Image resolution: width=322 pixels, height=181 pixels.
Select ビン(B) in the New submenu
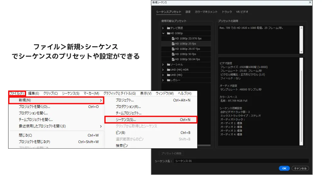(151, 133)
